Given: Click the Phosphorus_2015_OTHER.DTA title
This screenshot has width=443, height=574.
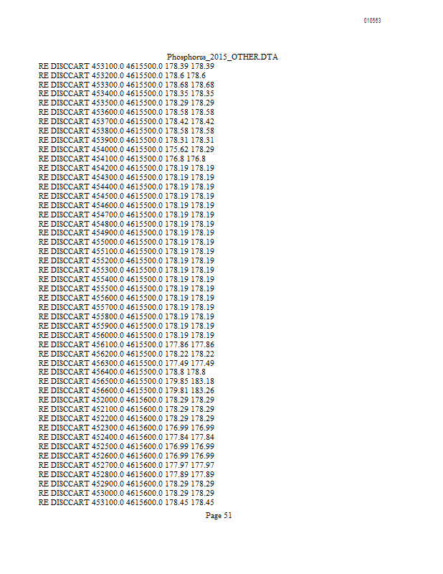Looking at the screenshot, I should 222,57.
